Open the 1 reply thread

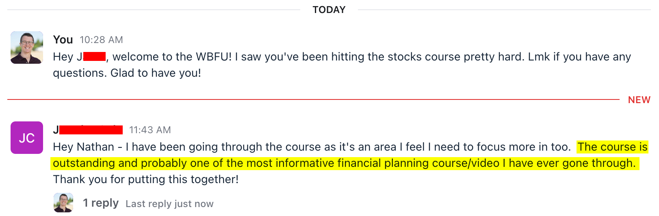[x=101, y=203]
